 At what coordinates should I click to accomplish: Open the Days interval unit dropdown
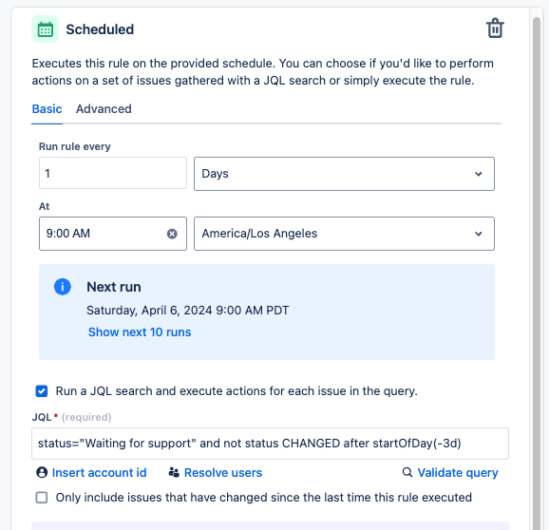pos(344,174)
